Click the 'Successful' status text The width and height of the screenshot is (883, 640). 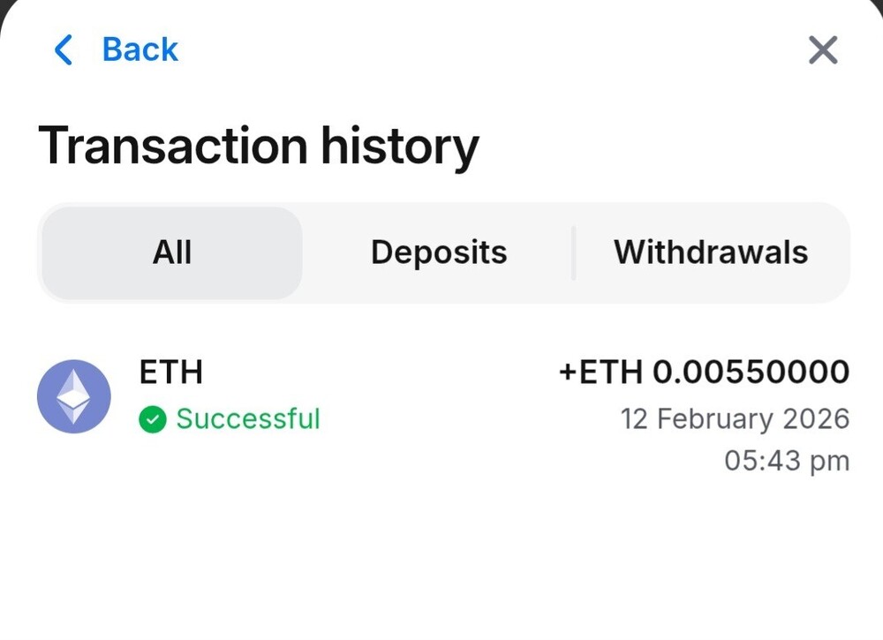248,418
